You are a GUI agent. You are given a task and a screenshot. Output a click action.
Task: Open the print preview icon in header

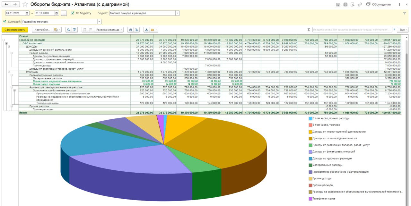tap(353, 4)
